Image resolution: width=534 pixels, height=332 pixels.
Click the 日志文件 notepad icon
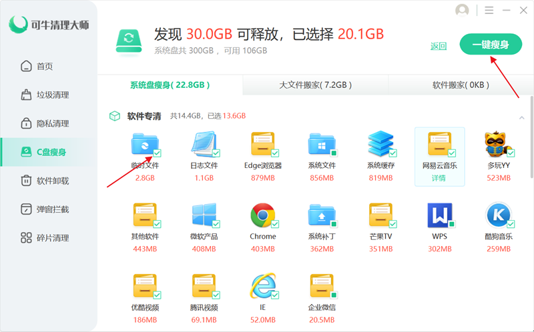[204, 144]
